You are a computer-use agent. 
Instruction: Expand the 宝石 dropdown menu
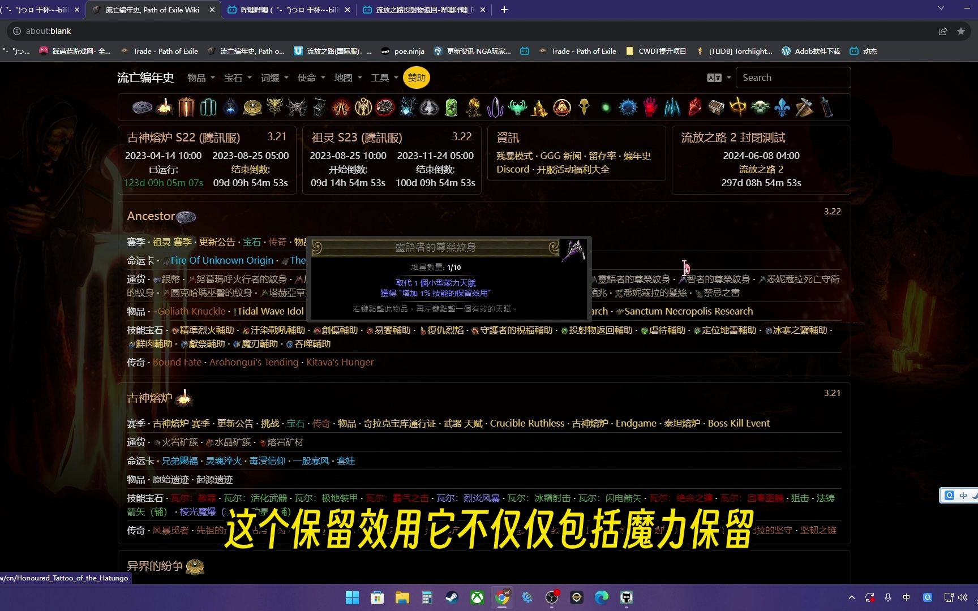[x=238, y=78]
